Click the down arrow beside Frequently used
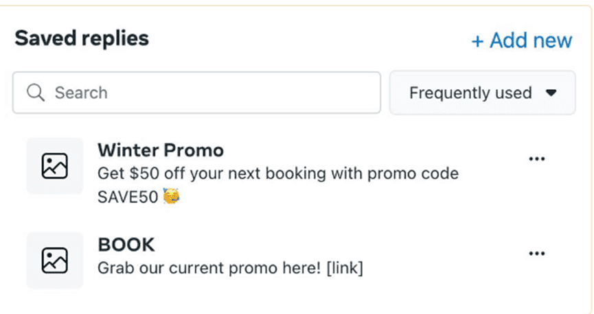Screen dimensions: 594x314 click(x=550, y=93)
